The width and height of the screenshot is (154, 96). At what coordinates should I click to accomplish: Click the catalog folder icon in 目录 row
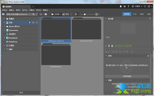tap(33, 23)
